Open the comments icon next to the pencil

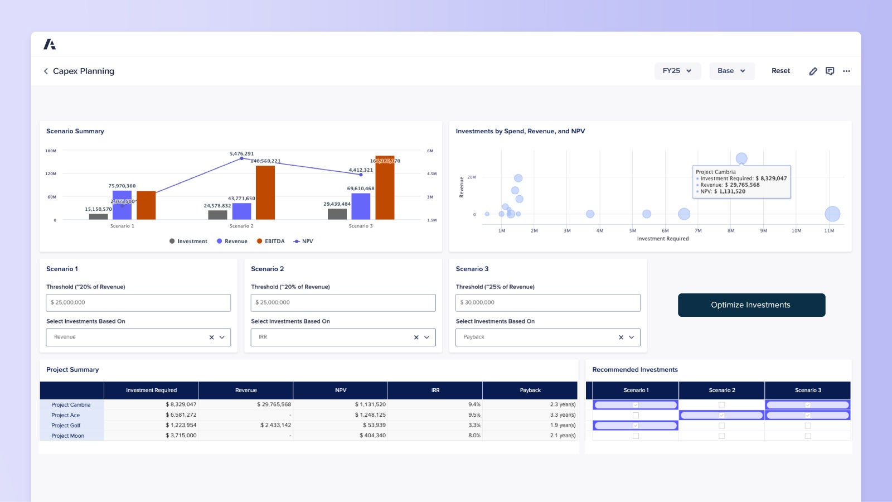(830, 71)
